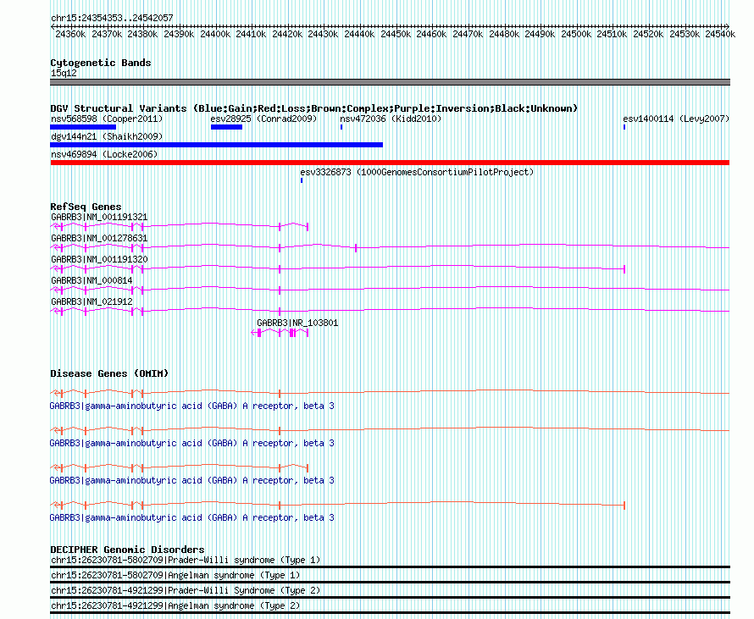Click the 24500k ruler position
The image size is (754, 619).
(x=576, y=34)
